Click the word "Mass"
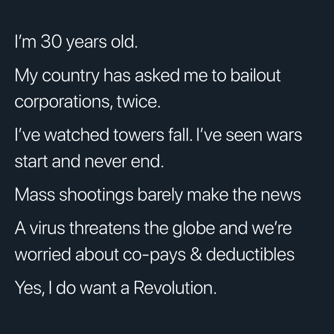 click(35, 194)
